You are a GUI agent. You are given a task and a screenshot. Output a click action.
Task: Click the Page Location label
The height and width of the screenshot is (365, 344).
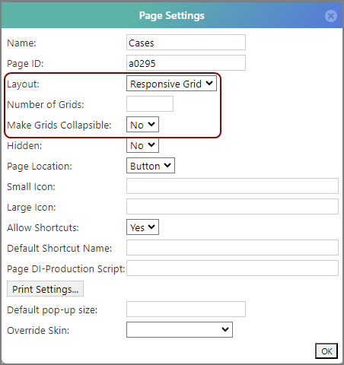(x=40, y=167)
